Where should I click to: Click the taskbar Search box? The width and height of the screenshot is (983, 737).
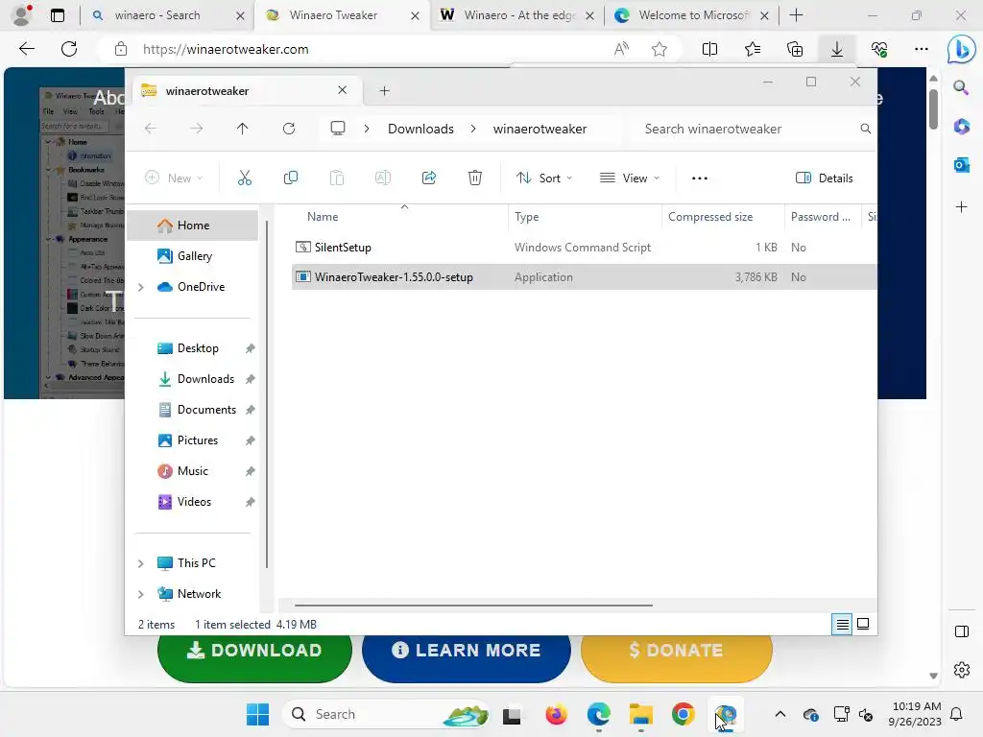386,714
